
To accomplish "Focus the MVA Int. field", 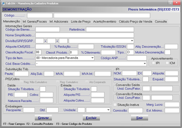I will 103,74.
